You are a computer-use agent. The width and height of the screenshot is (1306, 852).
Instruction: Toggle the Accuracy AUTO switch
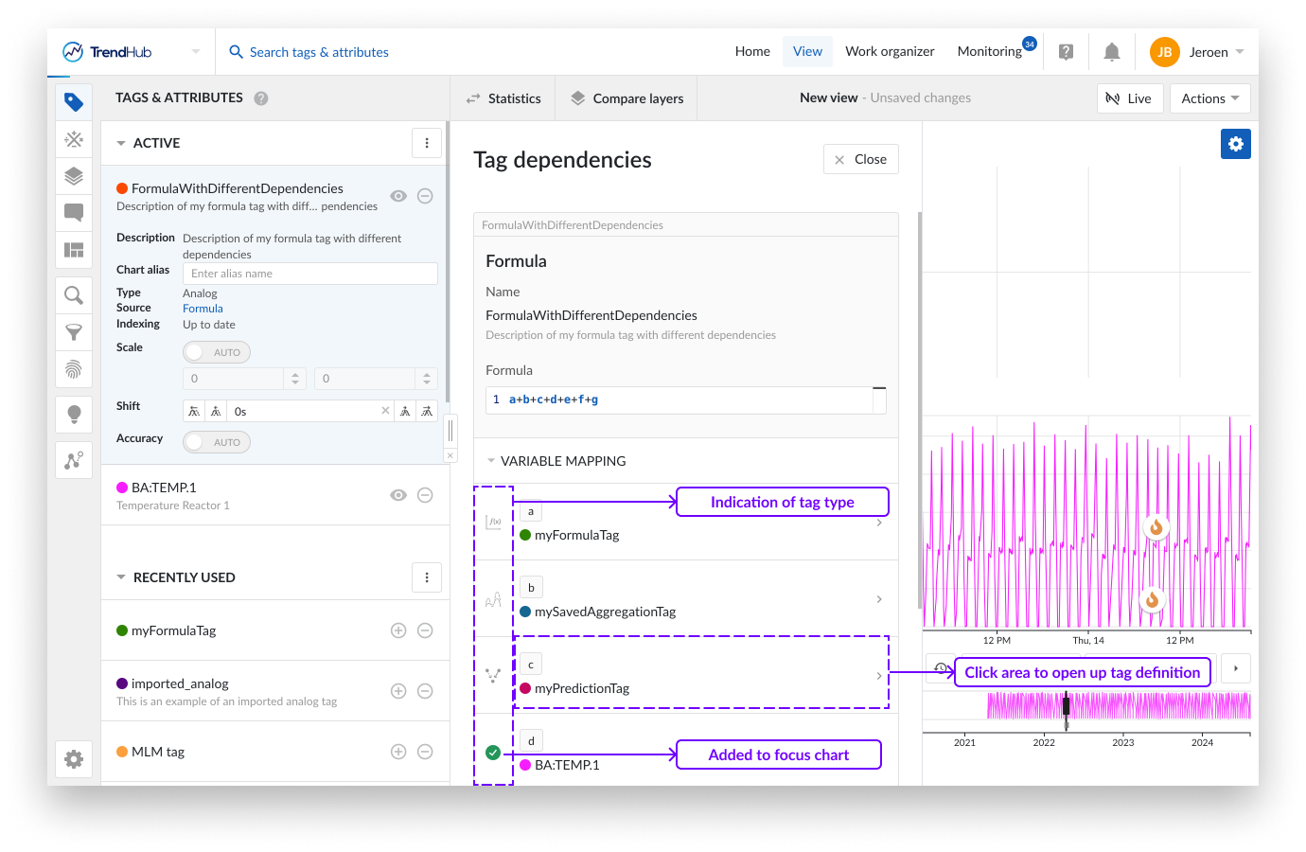pyautogui.click(x=216, y=442)
